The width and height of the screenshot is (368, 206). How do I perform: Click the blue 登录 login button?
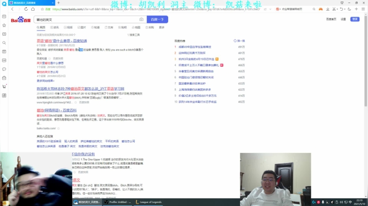[x=355, y=19]
